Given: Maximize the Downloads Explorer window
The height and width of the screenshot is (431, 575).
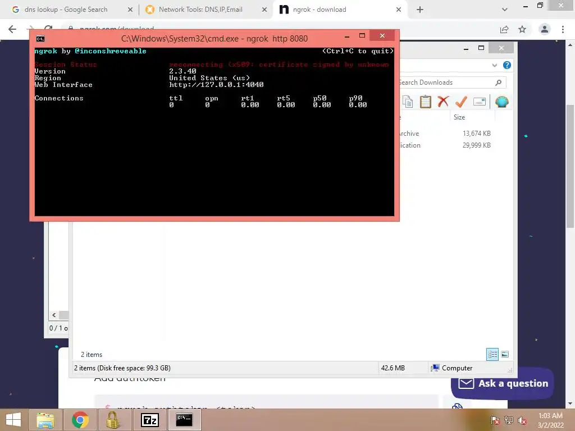Looking at the screenshot, I should [x=481, y=48].
